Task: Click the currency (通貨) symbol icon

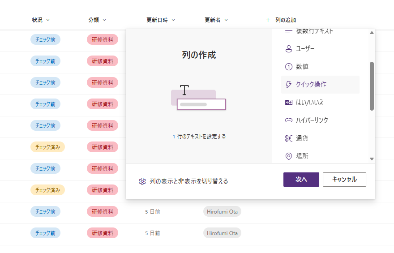Action: [x=289, y=138]
